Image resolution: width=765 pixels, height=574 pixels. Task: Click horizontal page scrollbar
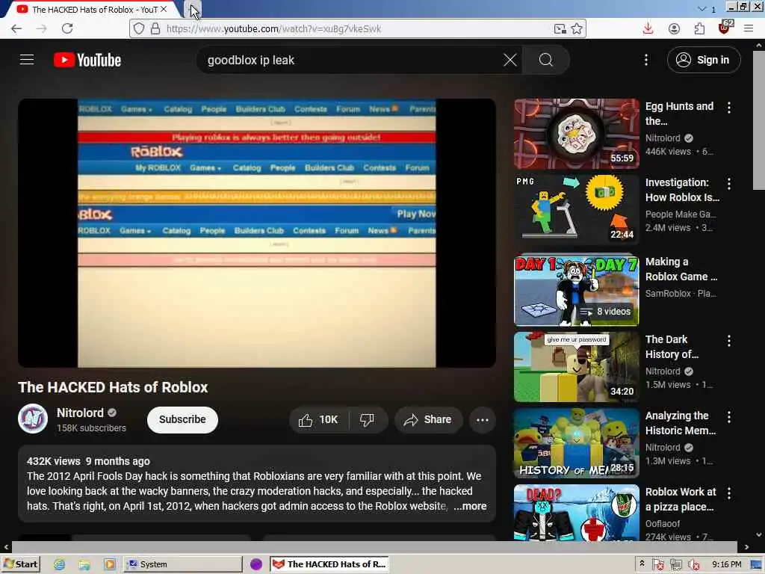pos(374,546)
